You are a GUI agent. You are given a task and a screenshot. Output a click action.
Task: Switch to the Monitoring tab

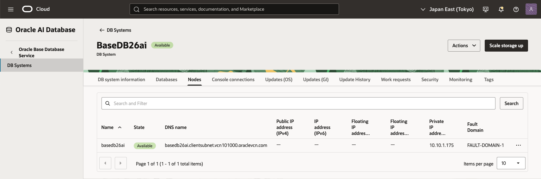(461, 80)
